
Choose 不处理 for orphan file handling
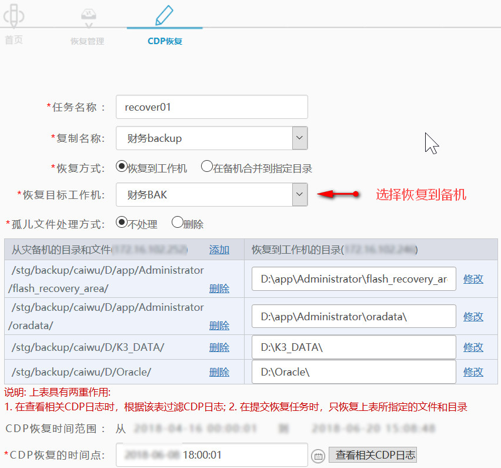[x=122, y=223]
